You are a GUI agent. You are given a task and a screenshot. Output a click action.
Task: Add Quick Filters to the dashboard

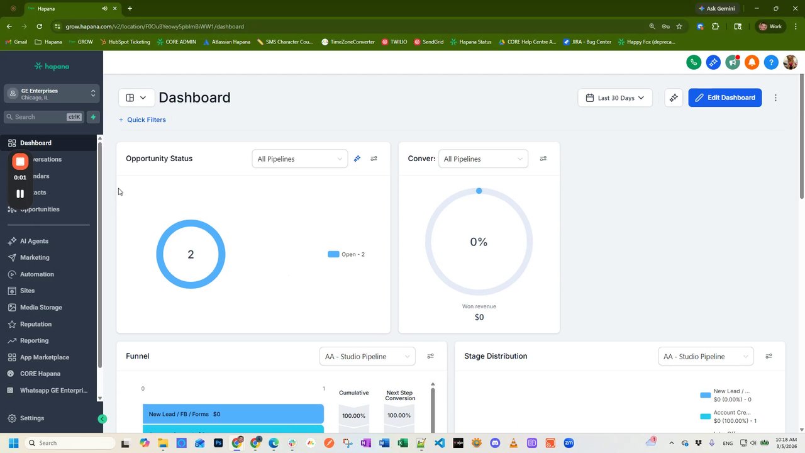[142, 120]
